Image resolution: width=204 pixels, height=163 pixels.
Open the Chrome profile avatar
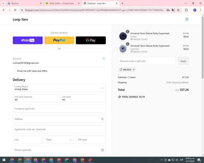pos(195,10)
